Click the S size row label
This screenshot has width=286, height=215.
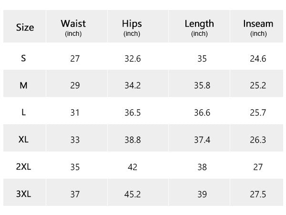[x=24, y=58]
